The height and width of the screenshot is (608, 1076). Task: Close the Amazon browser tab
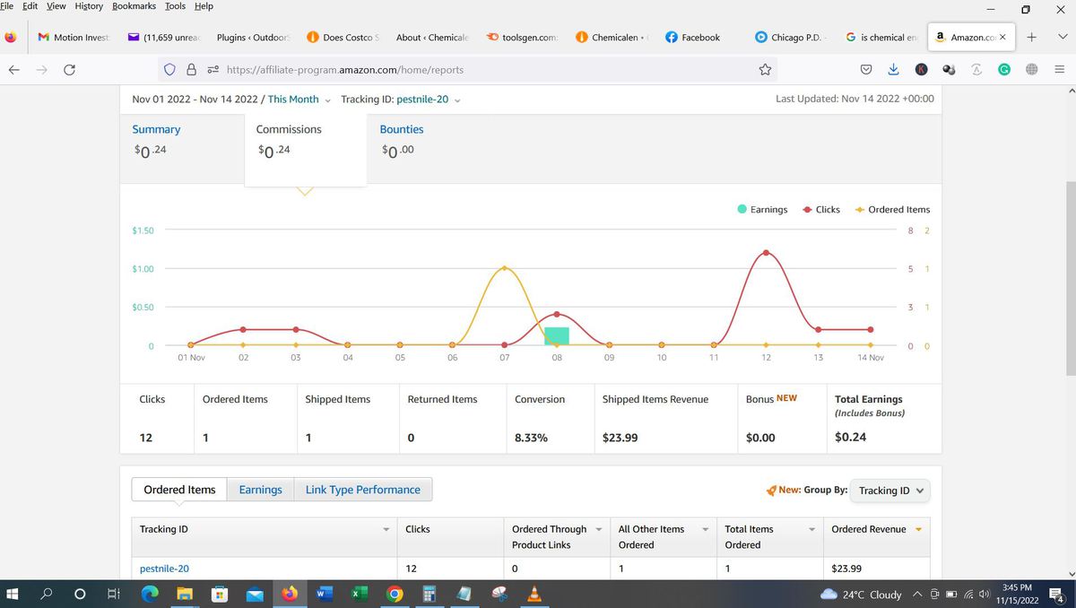point(1002,37)
